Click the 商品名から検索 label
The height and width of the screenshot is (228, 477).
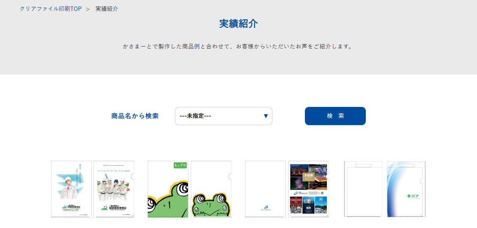click(x=135, y=116)
